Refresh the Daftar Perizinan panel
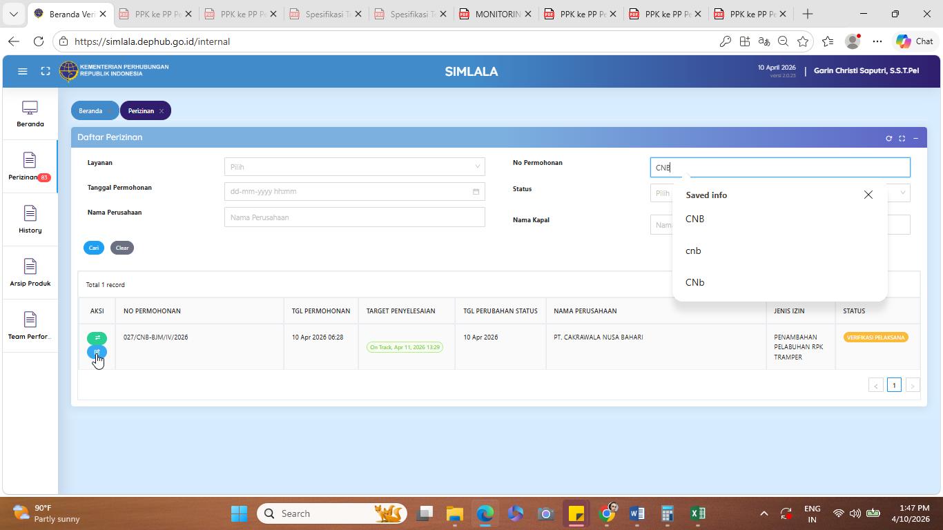 click(x=889, y=138)
